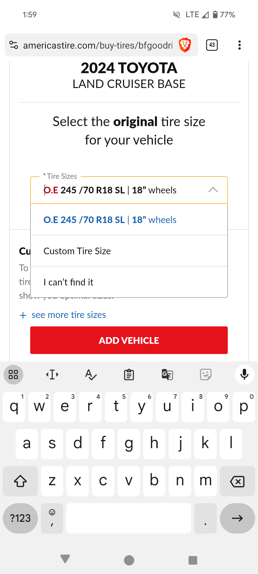258x574 pixels.
Task: Tap the battery indicator showing 77%
Action: 224,15
